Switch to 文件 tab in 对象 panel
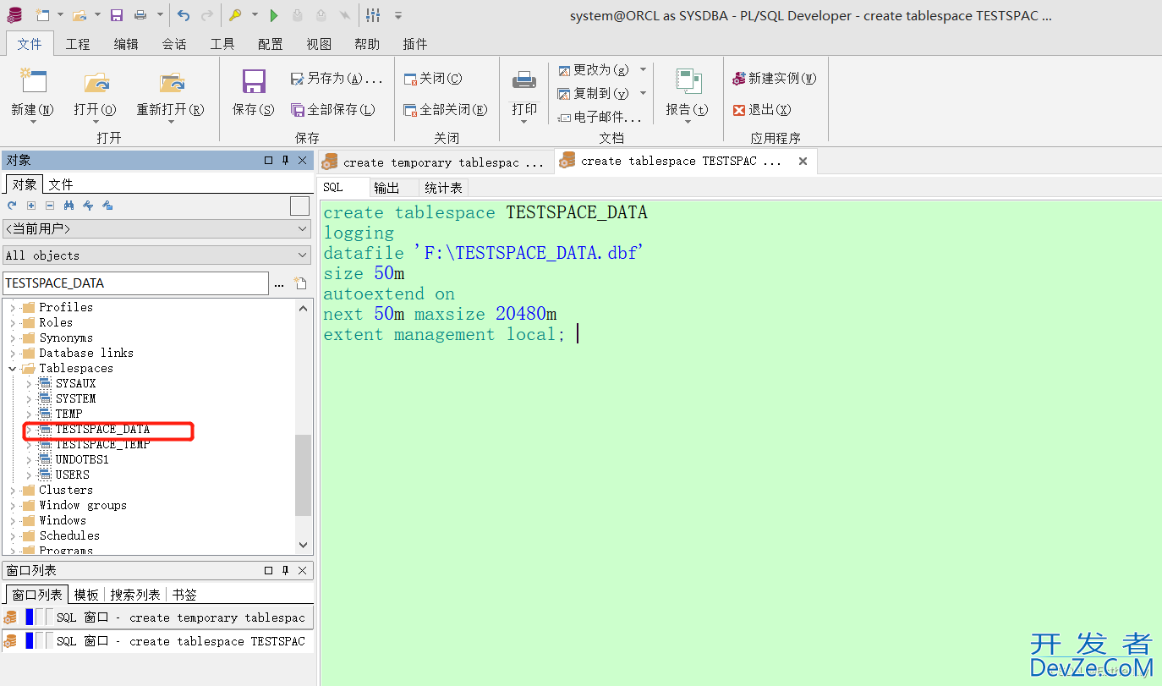The height and width of the screenshot is (686, 1162). click(x=60, y=184)
